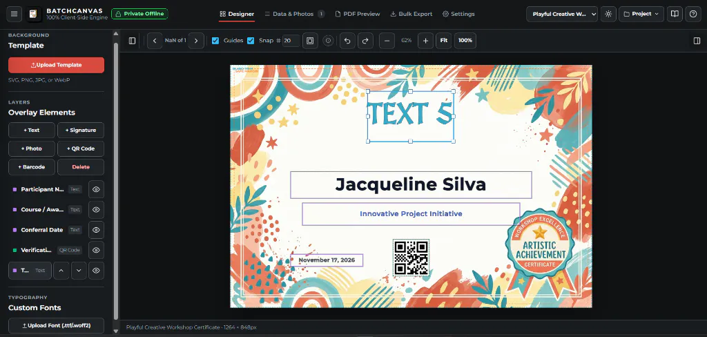Add a Photo element
707x337 pixels.
click(x=32, y=148)
